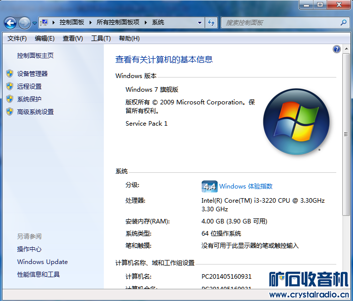The width and height of the screenshot is (353, 301).
Task: Expand the arrow before 控制面板 breadcrumb
Action: [x=54, y=22]
